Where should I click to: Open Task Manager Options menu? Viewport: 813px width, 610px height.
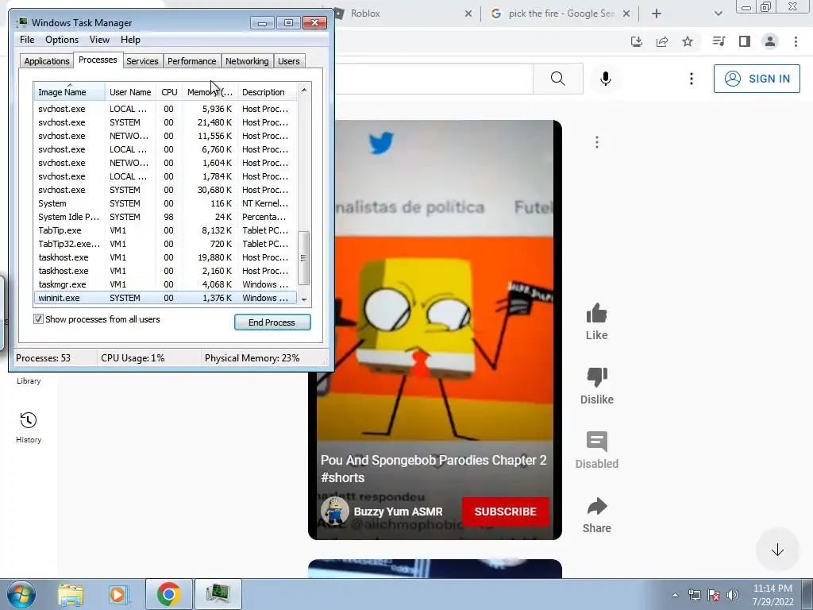point(62,40)
